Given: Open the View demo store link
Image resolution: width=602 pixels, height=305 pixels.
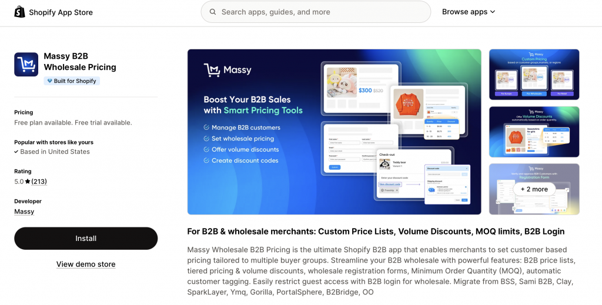Looking at the screenshot, I should coord(86,264).
